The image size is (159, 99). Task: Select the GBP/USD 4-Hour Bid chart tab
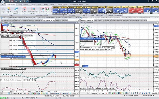pos(62,20)
